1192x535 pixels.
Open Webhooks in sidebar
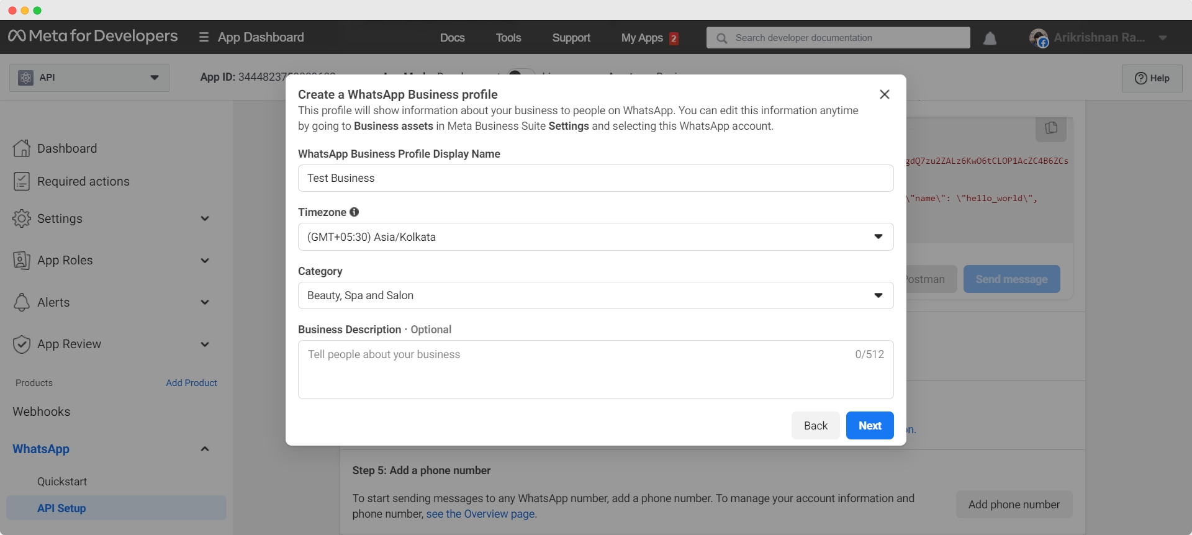tap(42, 411)
